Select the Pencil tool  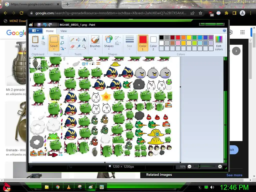(x=72, y=39)
